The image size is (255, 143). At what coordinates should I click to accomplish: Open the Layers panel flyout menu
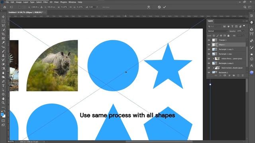tap(247, 21)
